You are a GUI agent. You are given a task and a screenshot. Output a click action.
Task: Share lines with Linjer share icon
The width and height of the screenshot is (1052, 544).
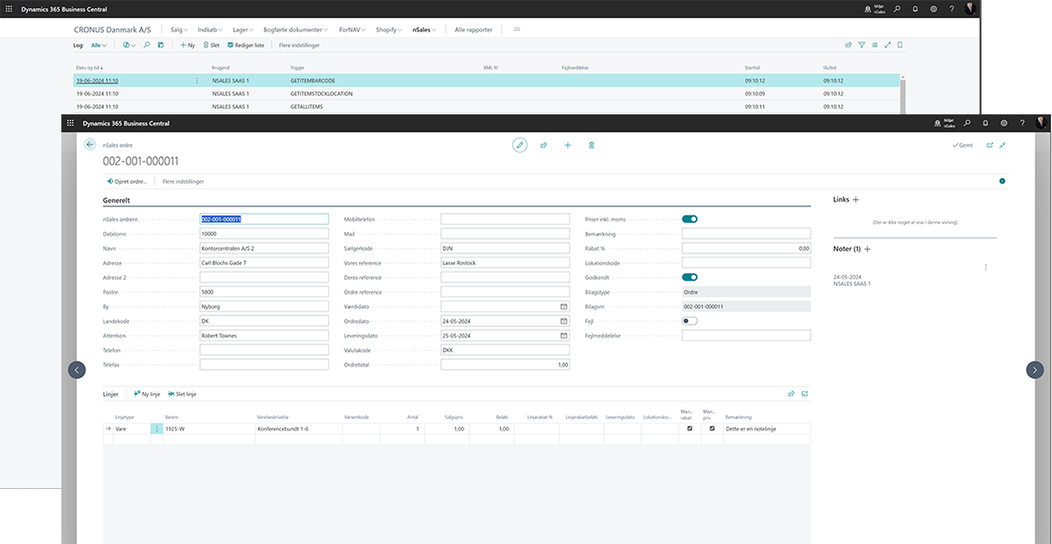(x=791, y=393)
